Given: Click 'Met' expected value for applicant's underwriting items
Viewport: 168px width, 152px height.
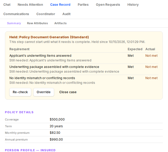Looking at the screenshot, I should [x=131, y=56].
